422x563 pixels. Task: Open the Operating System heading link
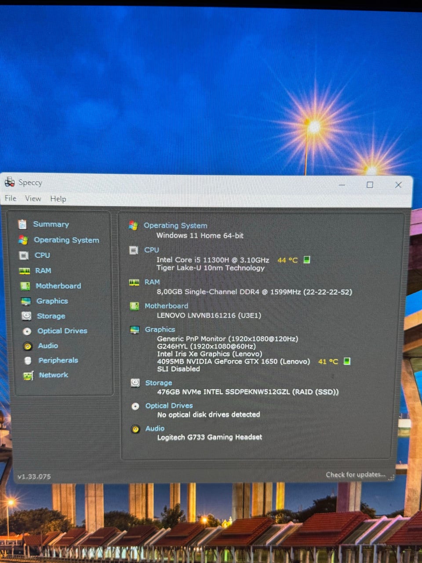(175, 226)
